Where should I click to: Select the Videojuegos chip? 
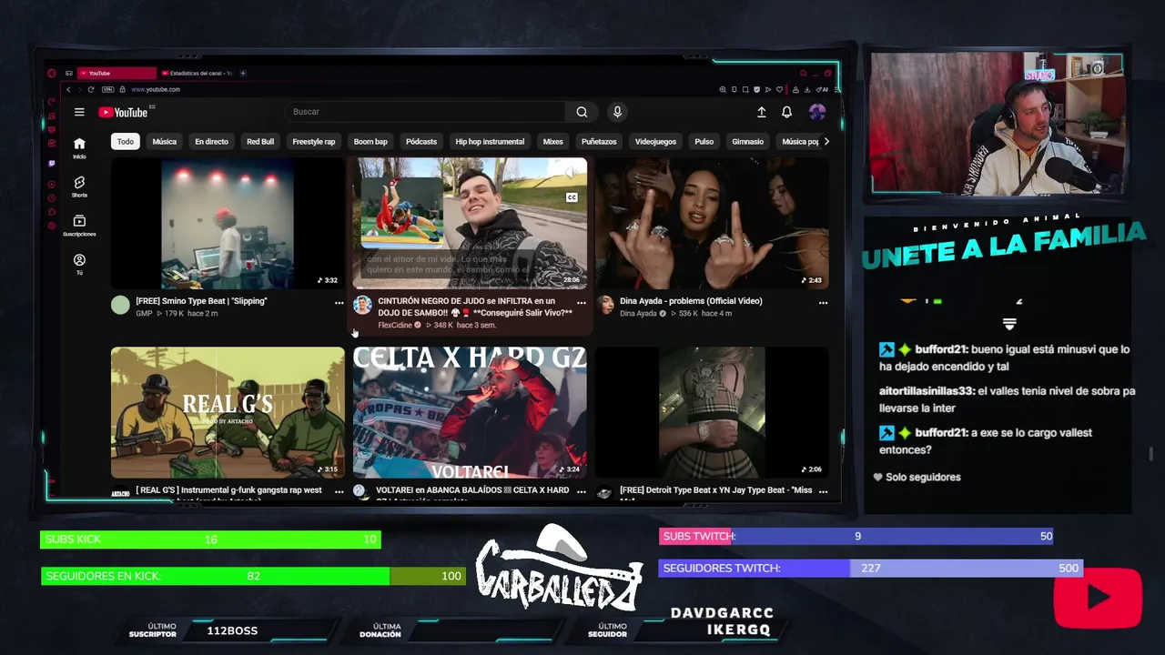click(655, 141)
